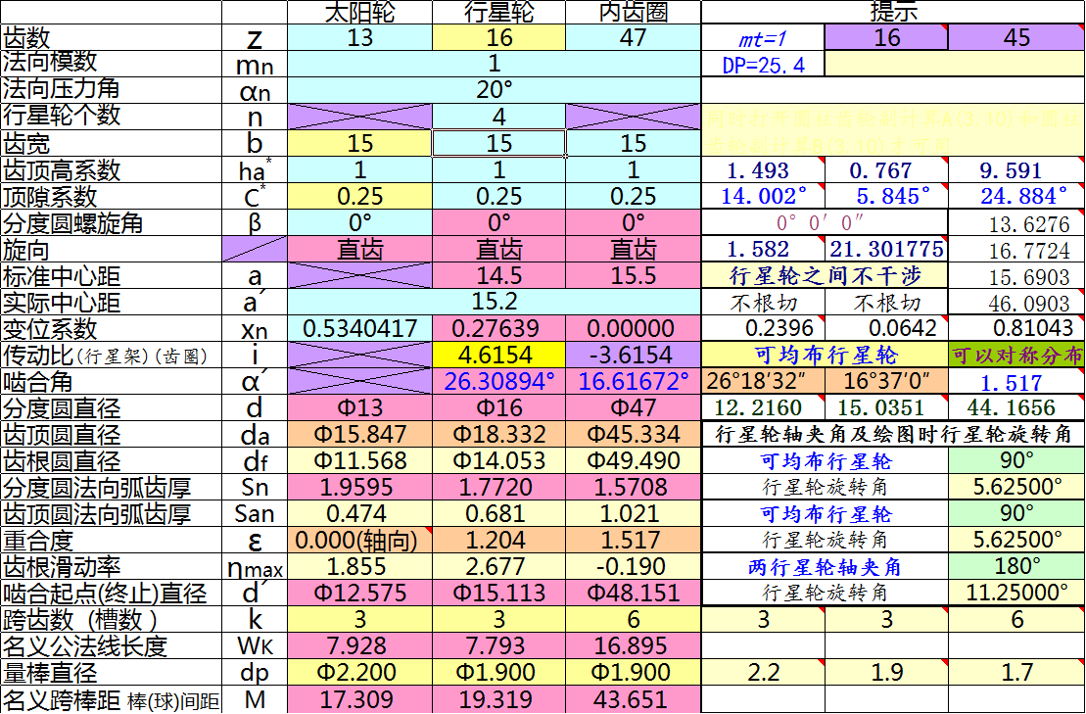Click the 46.0903 hint value
The image size is (1086, 714).
[x=1016, y=302]
